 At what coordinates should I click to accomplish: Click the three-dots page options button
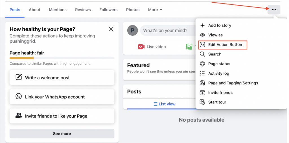point(274,10)
